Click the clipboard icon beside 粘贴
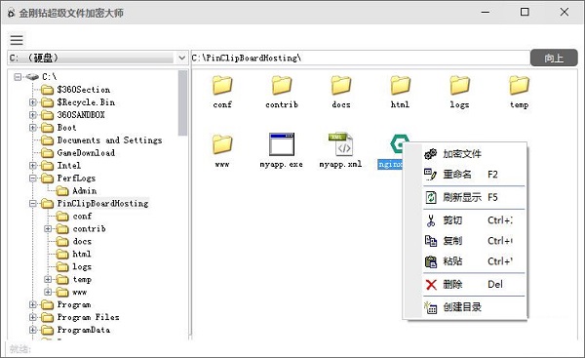The image size is (585, 358). click(431, 261)
